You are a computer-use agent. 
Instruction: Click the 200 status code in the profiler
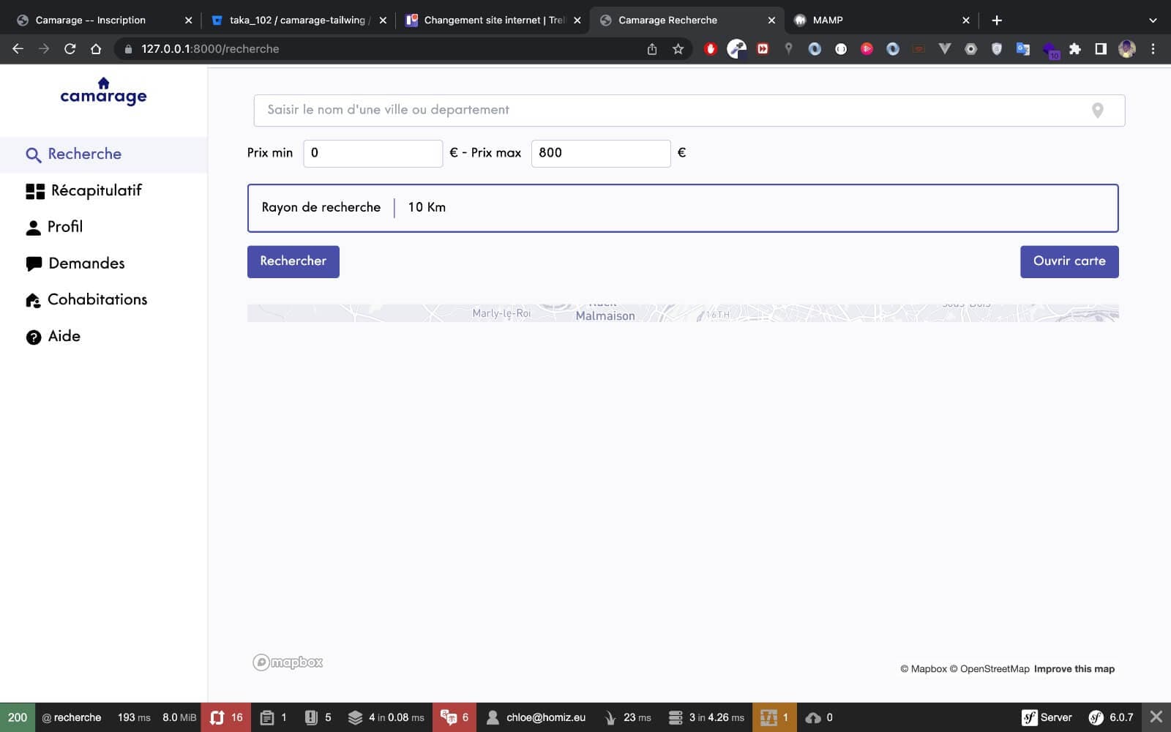(x=18, y=717)
